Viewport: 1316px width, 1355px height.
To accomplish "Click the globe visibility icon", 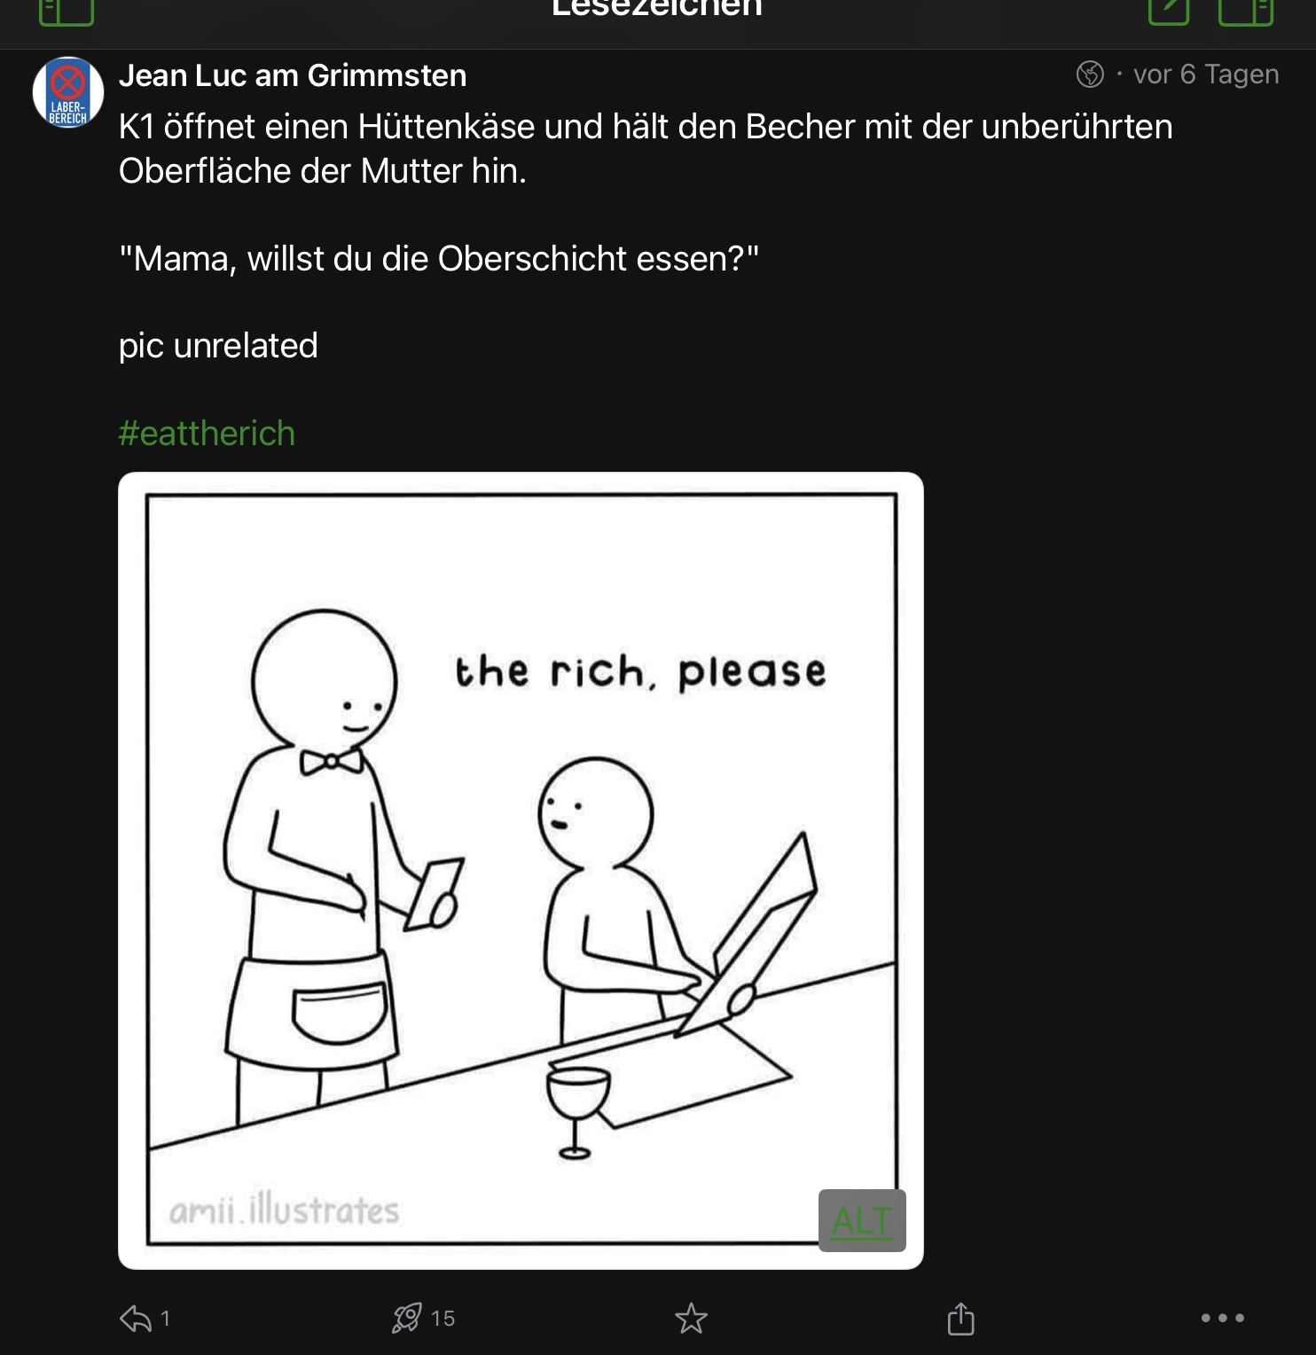I will (1090, 74).
